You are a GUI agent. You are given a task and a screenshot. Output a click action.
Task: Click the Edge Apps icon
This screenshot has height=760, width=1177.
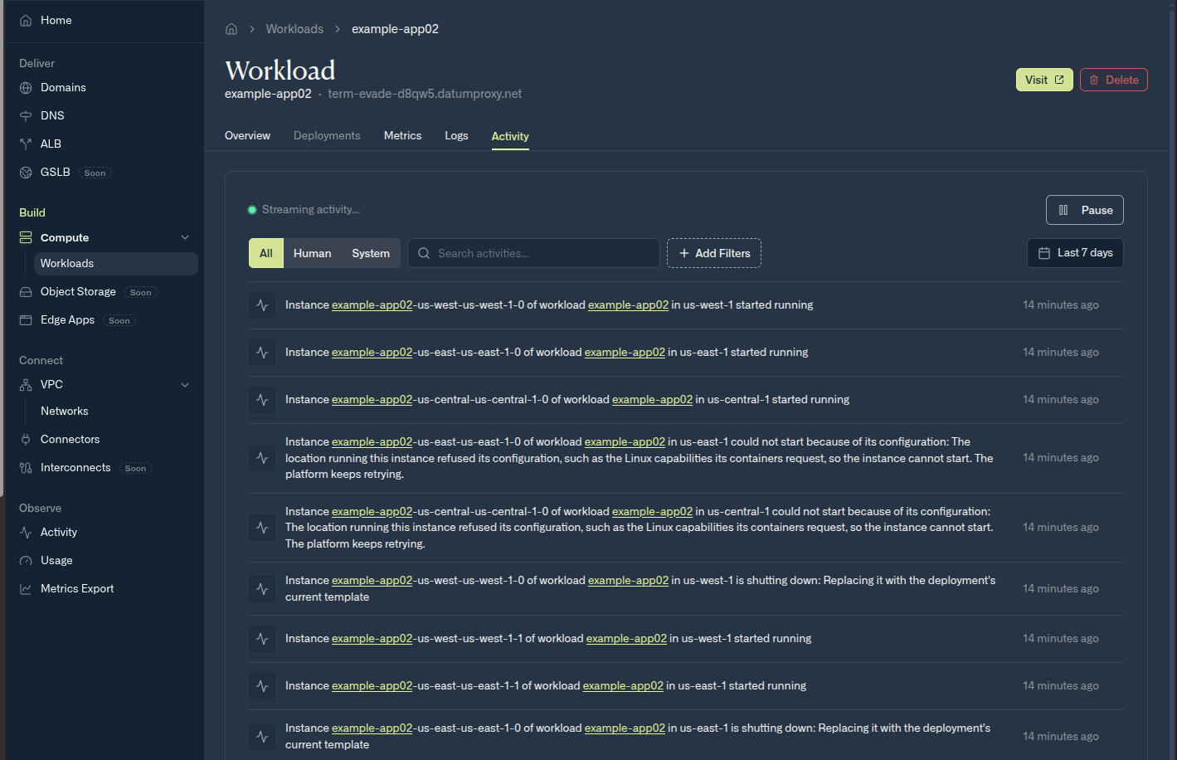pos(26,320)
